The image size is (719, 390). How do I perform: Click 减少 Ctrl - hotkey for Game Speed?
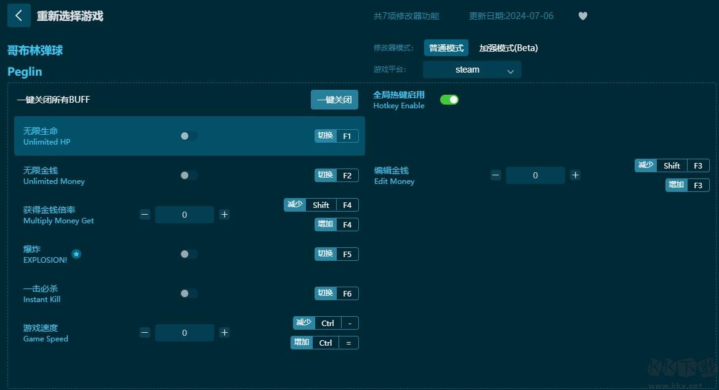(x=326, y=323)
